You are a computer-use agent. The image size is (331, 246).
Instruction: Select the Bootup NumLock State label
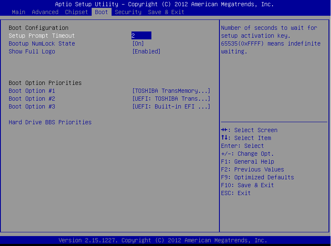(x=41, y=43)
